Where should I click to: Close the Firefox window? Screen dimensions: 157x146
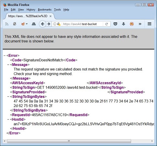151,5
